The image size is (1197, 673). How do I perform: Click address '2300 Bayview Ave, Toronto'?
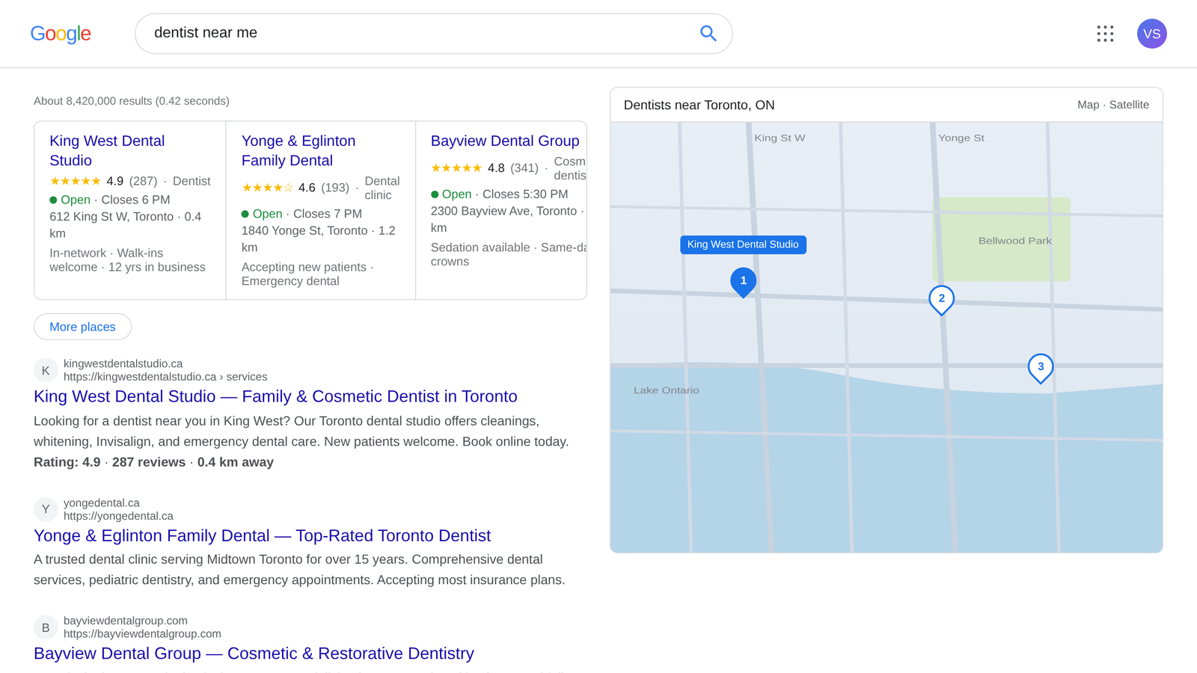click(x=503, y=212)
